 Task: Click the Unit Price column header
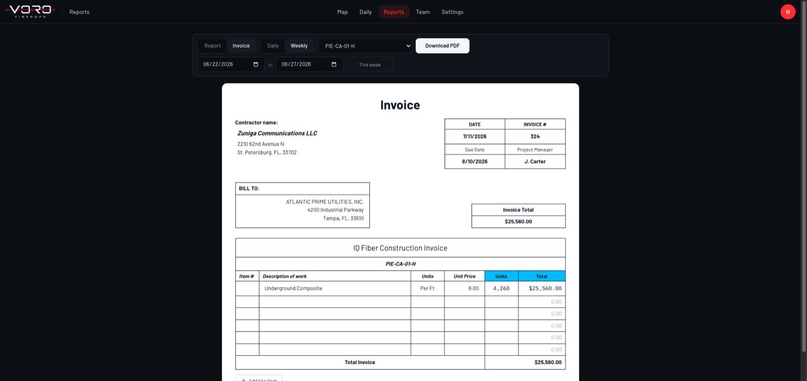click(x=465, y=276)
